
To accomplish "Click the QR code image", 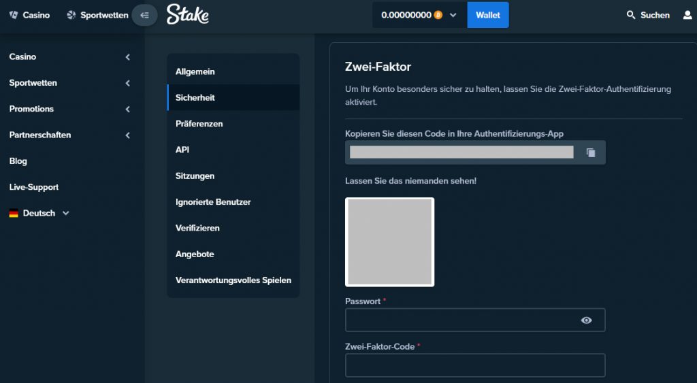I will [390, 242].
